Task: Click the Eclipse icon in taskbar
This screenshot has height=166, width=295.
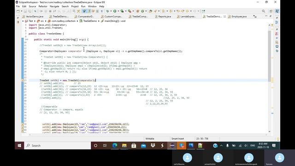Action: [172, 146]
